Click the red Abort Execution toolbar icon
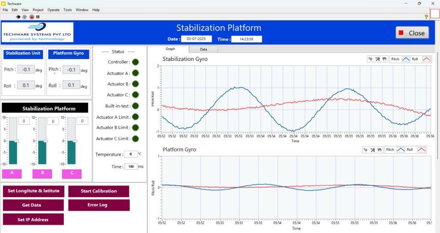 [x=32, y=17]
